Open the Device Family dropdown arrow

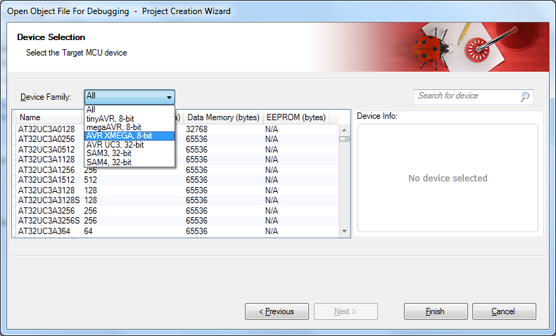click(169, 97)
